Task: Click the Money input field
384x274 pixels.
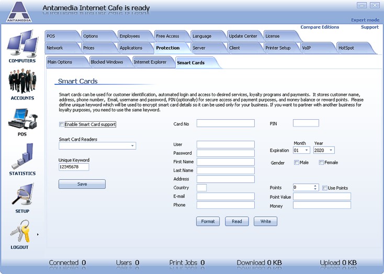Action: [322, 205]
